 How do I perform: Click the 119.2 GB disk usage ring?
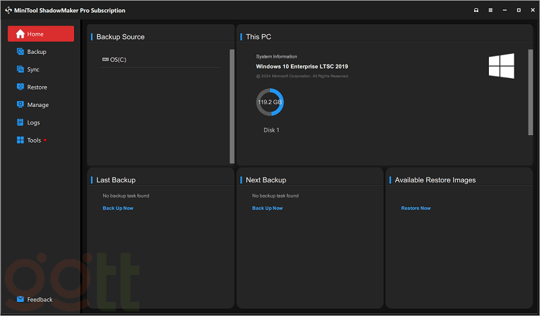coord(269,102)
